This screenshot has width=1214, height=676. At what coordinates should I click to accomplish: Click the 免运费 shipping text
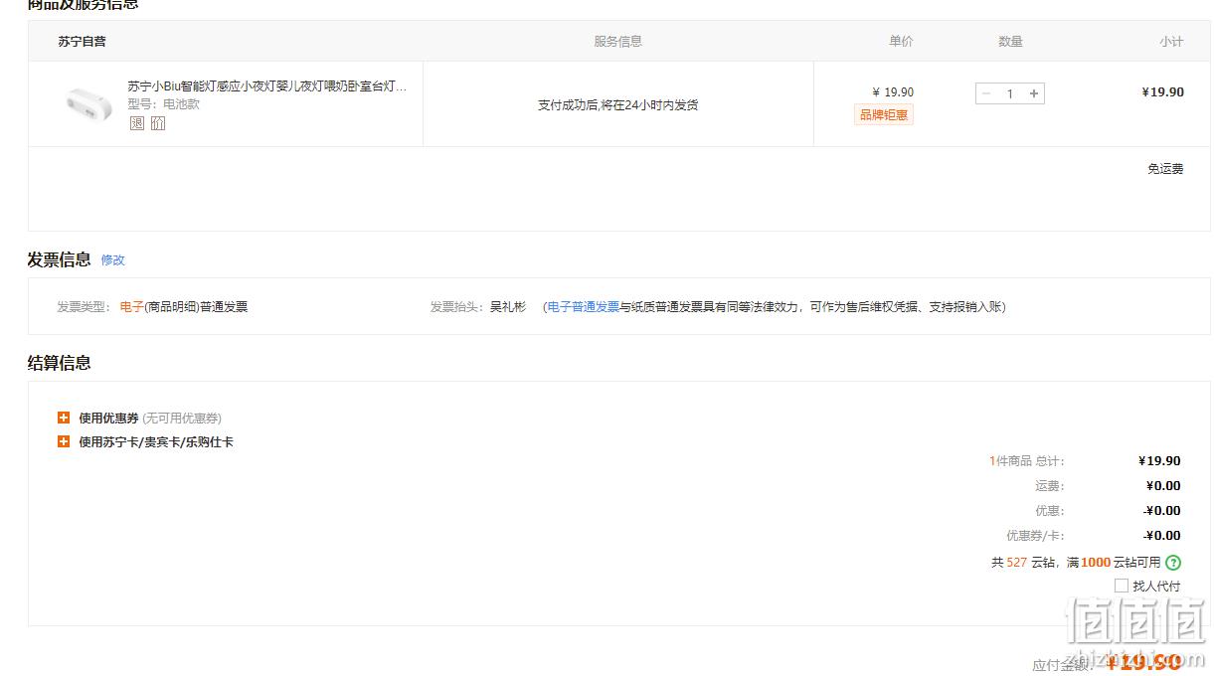tap(1165, 169)
